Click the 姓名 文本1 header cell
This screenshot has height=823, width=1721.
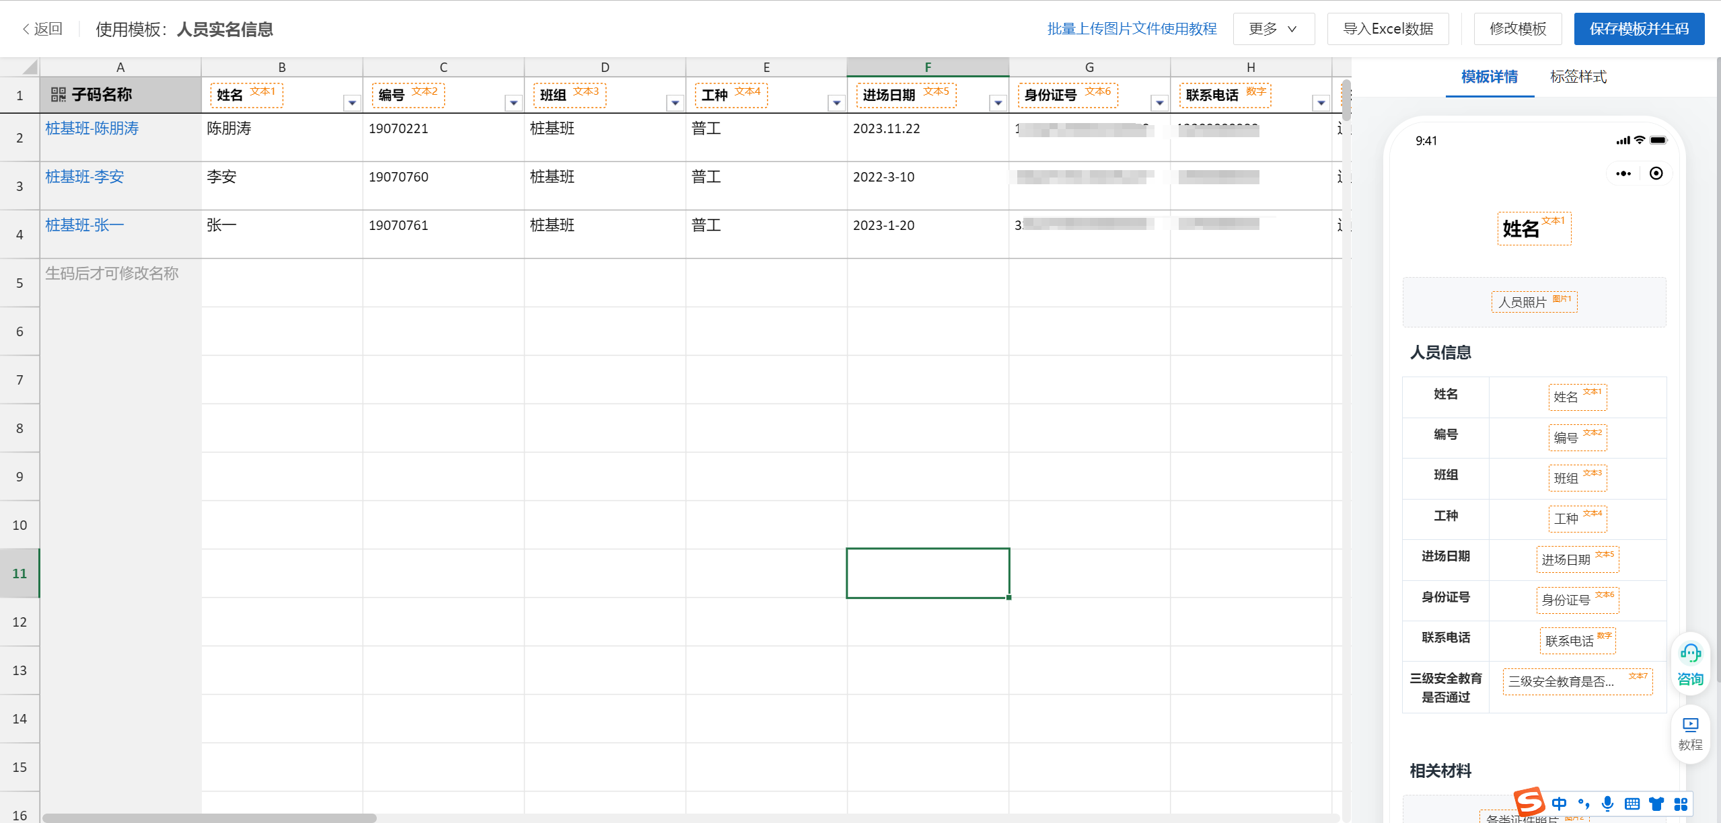282,95
